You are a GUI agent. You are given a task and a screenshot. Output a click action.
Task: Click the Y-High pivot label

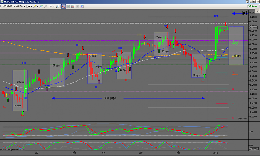tap(235, 43)
